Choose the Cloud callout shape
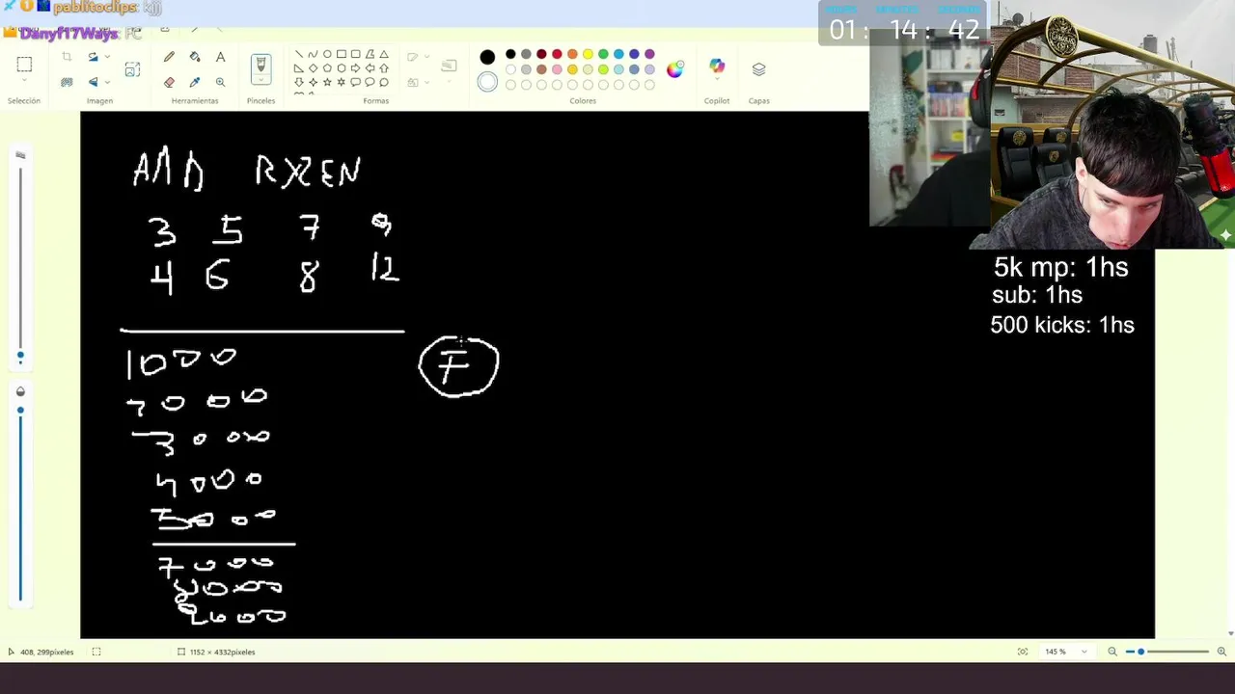1235x694 pixels. 384,82
